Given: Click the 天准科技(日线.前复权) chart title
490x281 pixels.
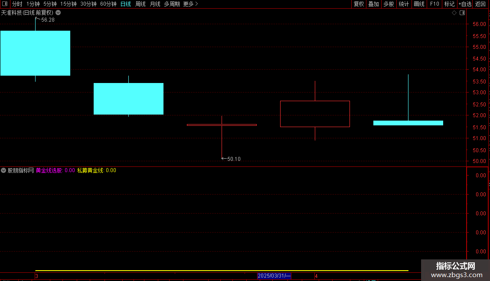Looking at the screenshot, I should pos(27,13).
